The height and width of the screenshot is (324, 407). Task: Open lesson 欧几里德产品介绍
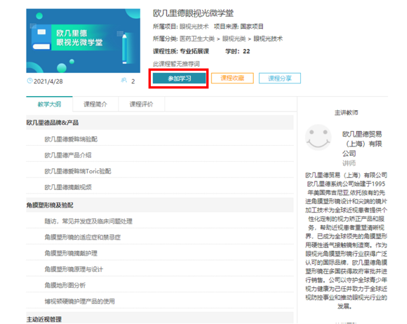tap(68, 155)
